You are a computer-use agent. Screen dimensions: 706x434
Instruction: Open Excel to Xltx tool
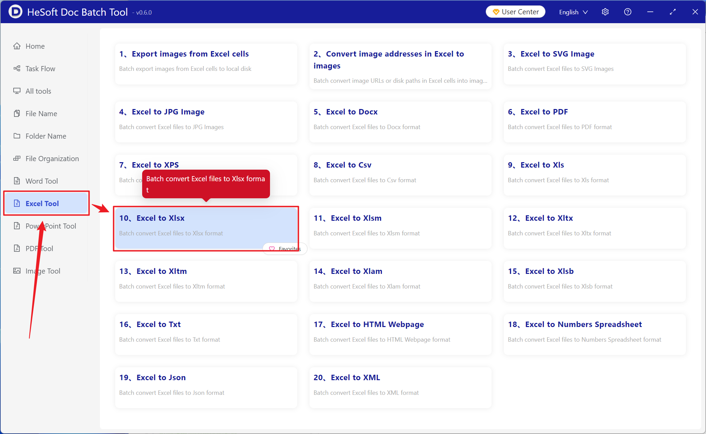595,228
